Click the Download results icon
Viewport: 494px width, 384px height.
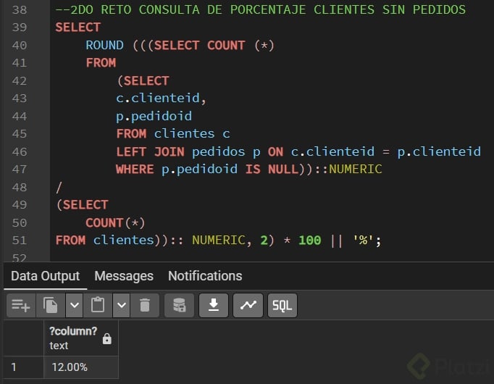point(214,305)
